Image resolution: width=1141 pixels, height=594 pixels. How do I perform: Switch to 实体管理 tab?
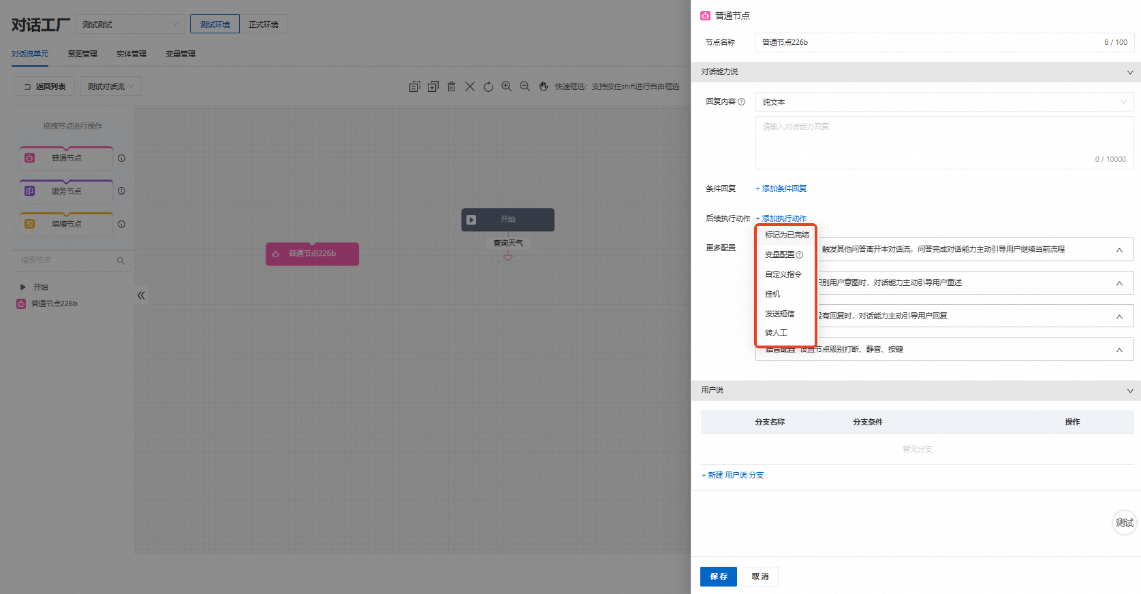pos(131,54)
